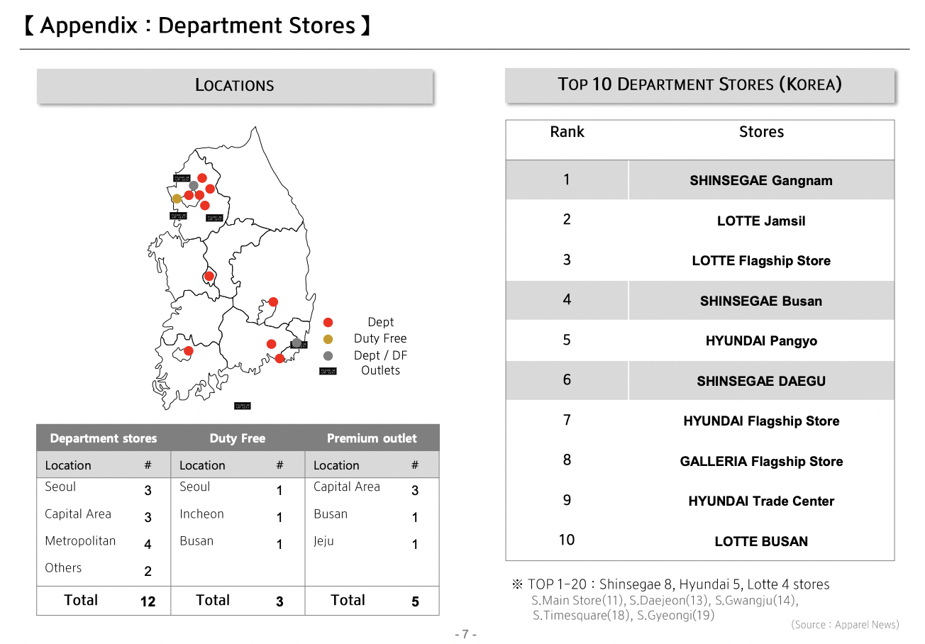This screenshot has width=925, height=644.
Task: Click the Stores column header
Action: (x=761, y=132)
